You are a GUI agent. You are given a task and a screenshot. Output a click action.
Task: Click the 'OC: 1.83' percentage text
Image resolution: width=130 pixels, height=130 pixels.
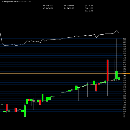click(89, 6)
